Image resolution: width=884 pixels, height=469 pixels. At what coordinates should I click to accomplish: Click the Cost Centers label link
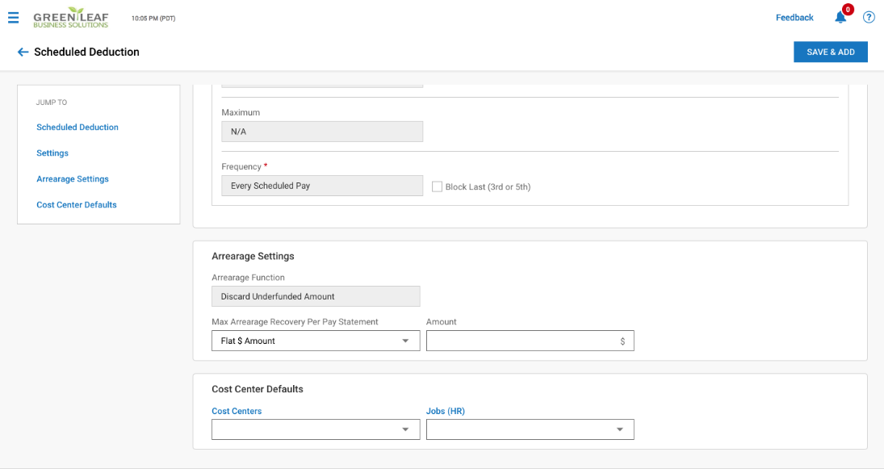237,412
